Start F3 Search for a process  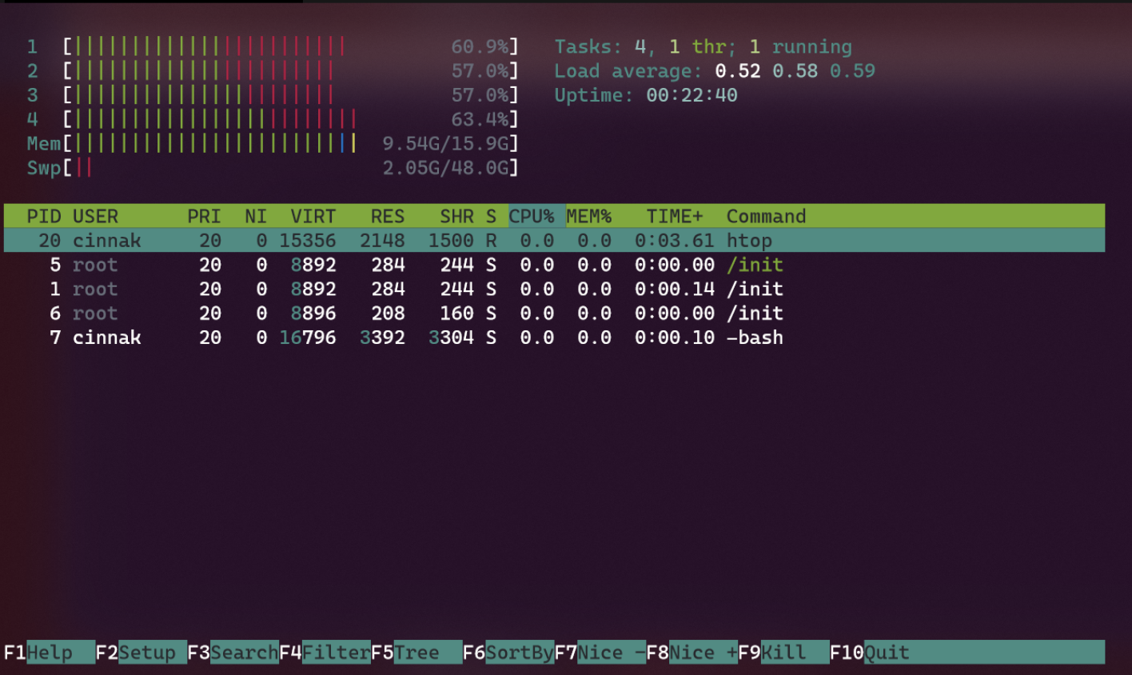233,653
